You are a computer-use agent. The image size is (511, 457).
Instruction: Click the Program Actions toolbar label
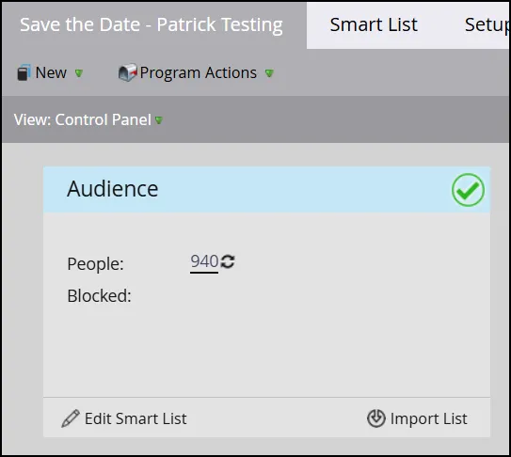[199, 72]
